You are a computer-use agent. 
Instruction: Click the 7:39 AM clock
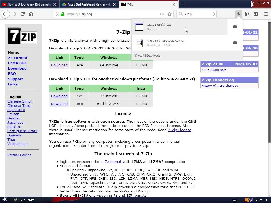pyautogui.click(x=261, y=200)
